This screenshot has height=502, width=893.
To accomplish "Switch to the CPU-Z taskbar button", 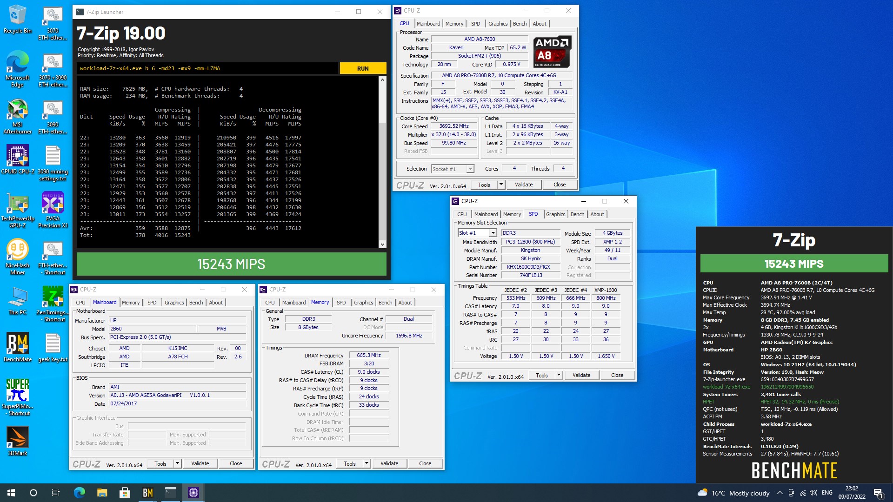I will [193, 493].
